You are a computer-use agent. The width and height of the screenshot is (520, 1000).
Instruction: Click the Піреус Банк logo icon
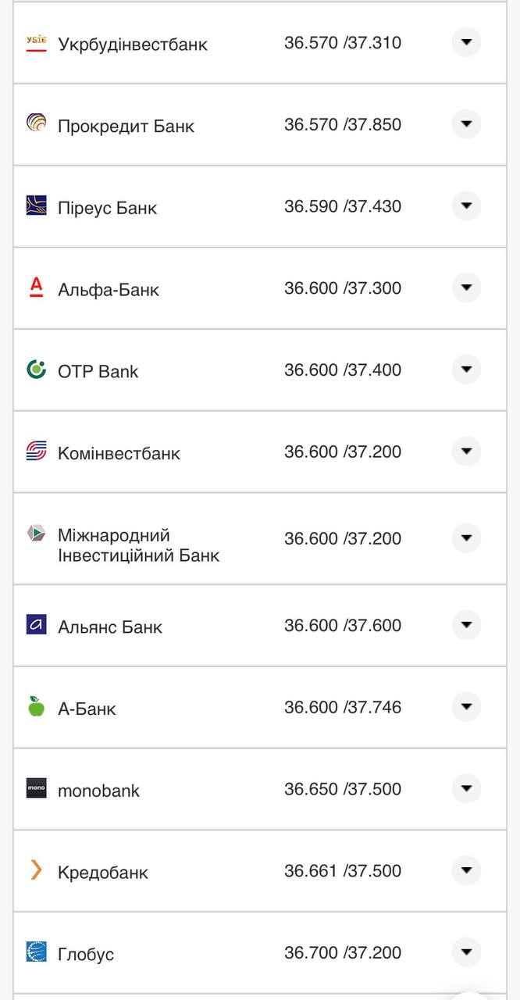tap(37, 205)
